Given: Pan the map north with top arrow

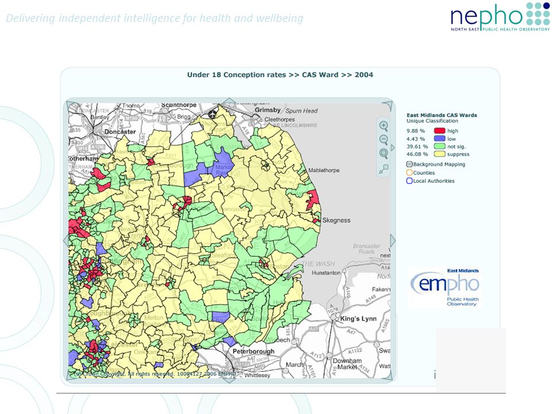Looking at the screenshot, I should pyautogui.click(x=229, y=101).
